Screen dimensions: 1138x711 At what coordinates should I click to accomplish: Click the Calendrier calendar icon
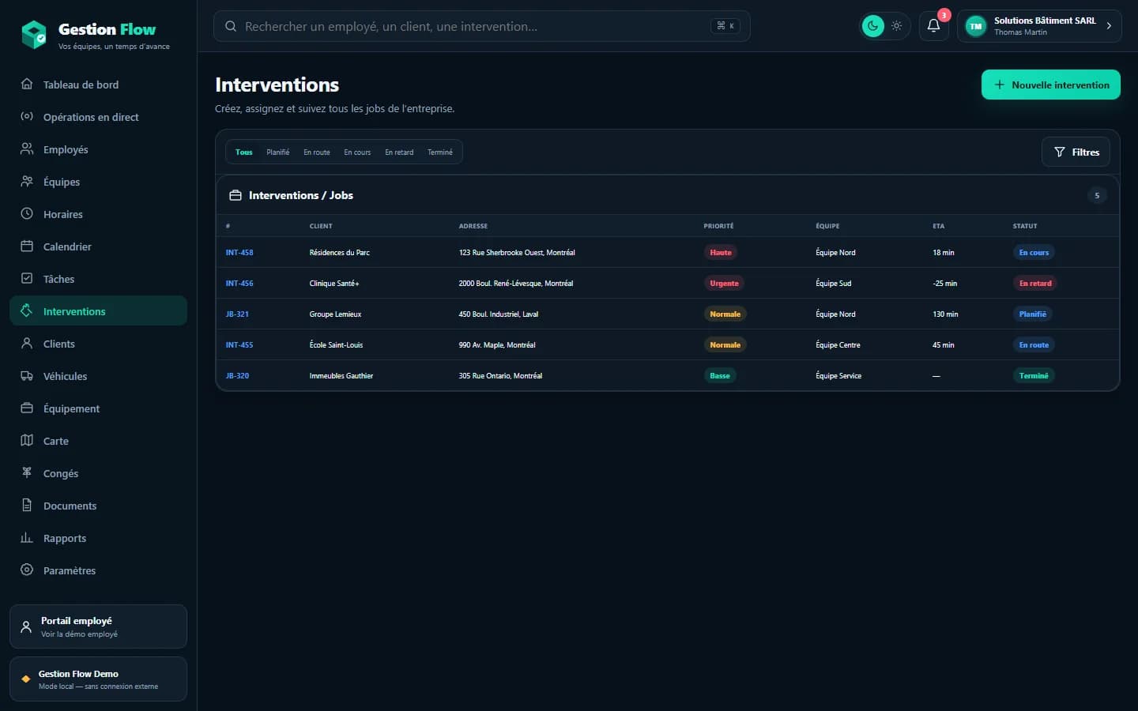[27, 246]
